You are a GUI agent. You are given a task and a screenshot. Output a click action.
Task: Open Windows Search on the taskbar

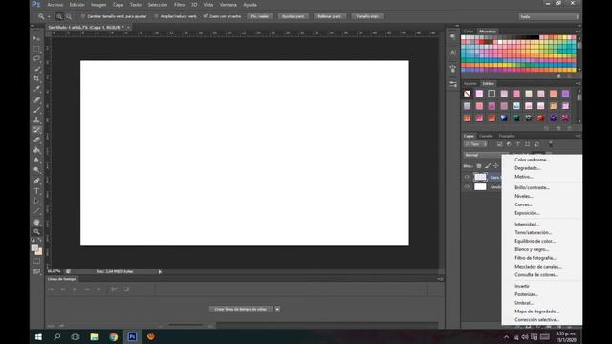point(57,337)
